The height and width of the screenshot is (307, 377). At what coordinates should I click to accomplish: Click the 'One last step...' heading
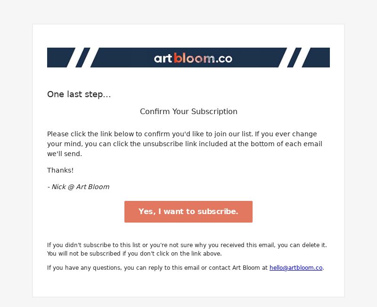coord(79,94)
